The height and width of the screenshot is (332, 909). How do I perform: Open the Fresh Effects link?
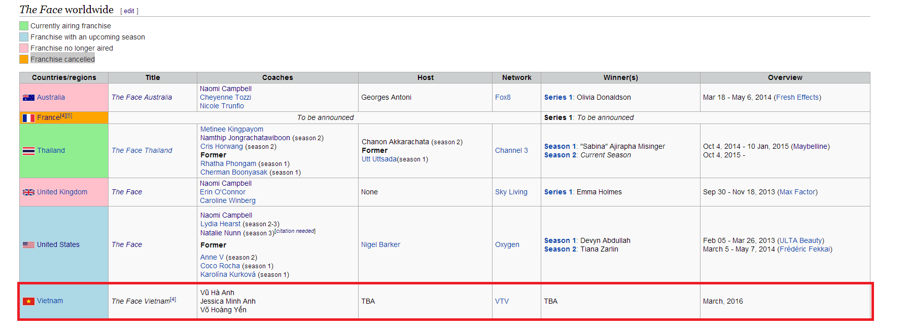797,97
